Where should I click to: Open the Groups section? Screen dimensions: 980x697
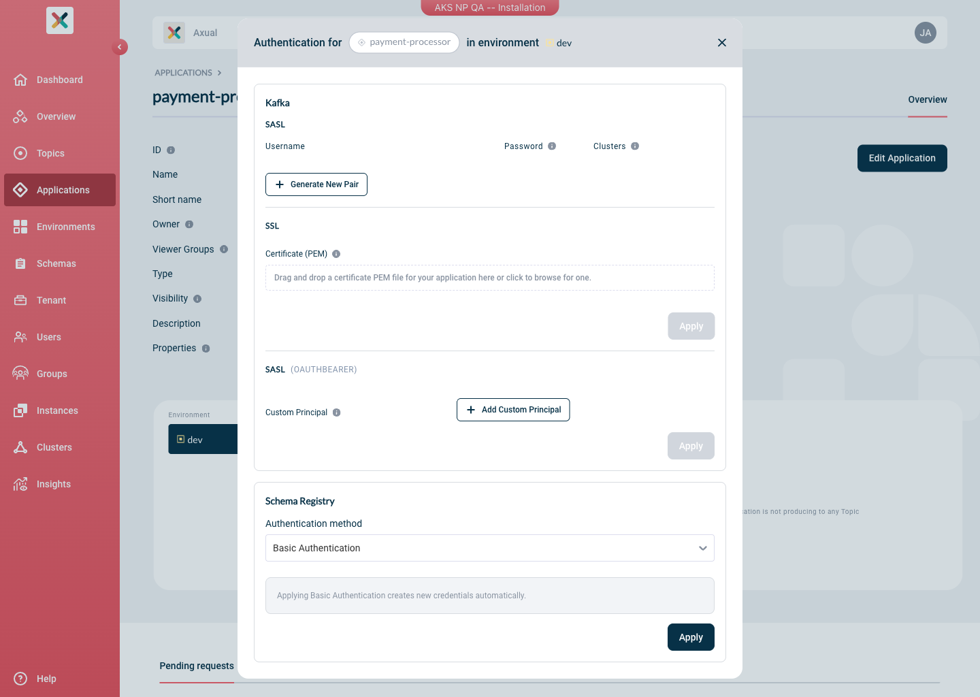coord(51,374)
